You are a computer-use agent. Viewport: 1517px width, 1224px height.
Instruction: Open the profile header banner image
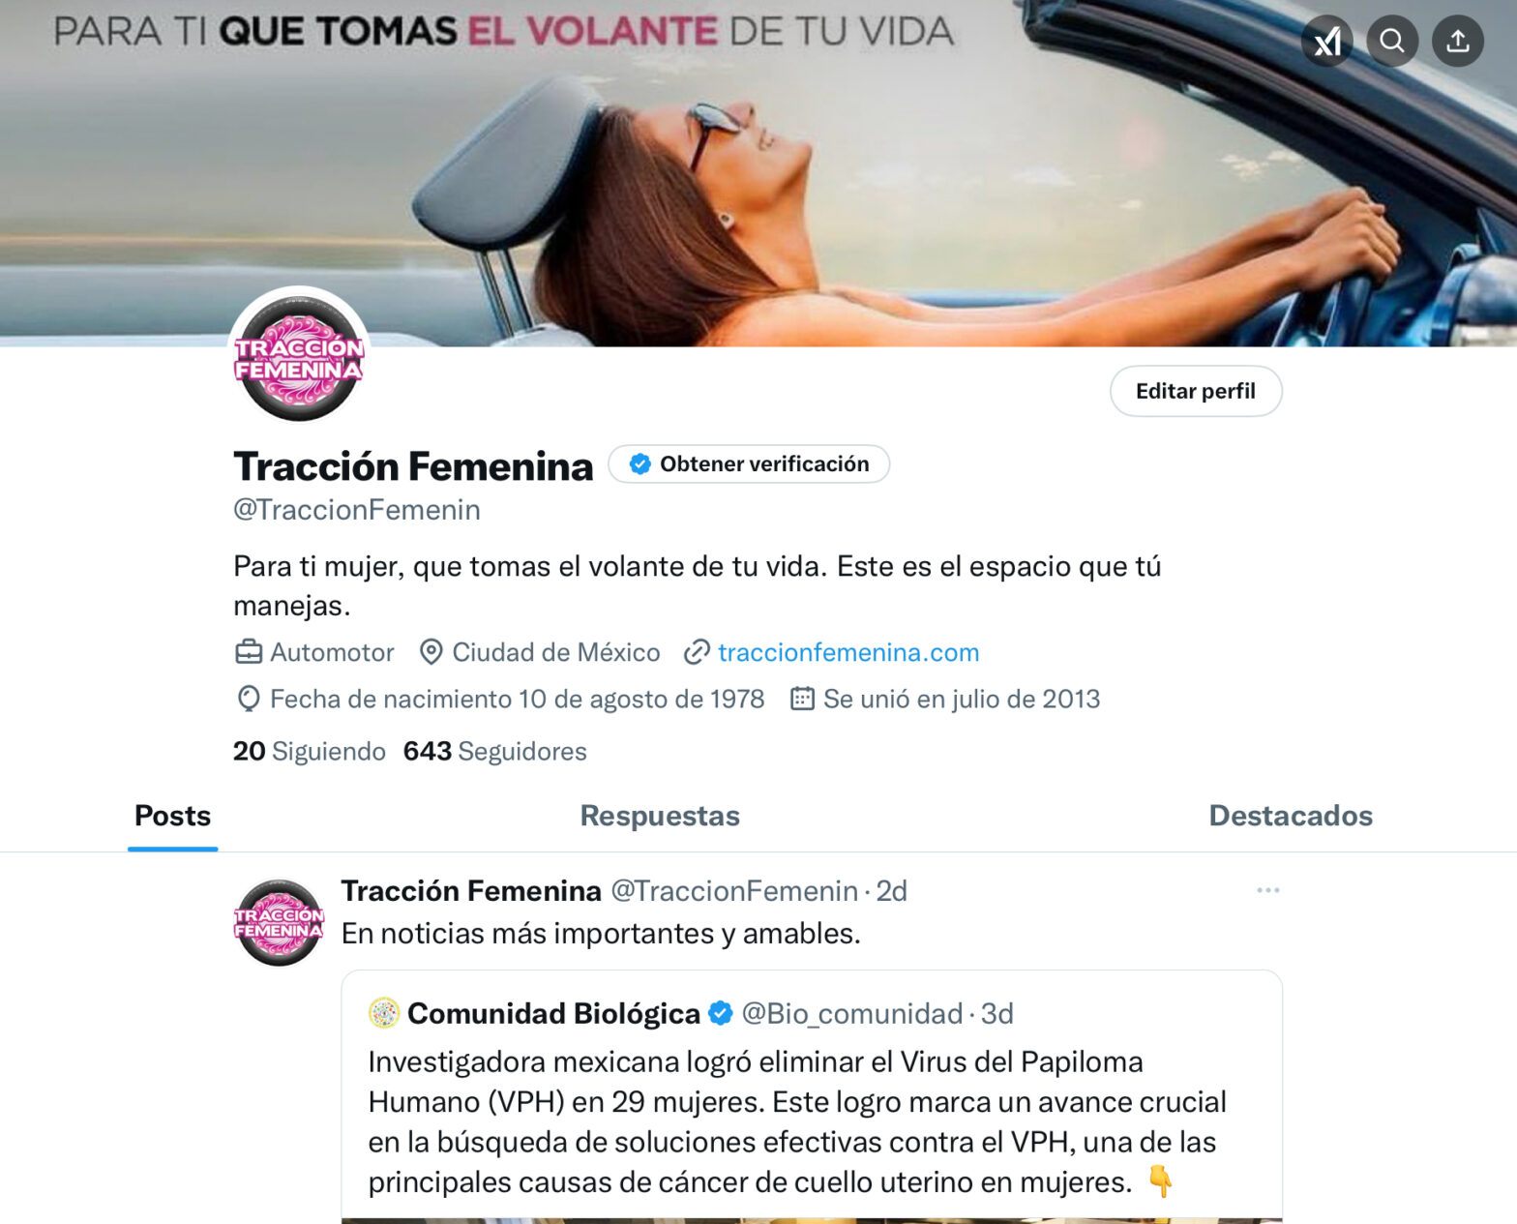click(758, 173)
